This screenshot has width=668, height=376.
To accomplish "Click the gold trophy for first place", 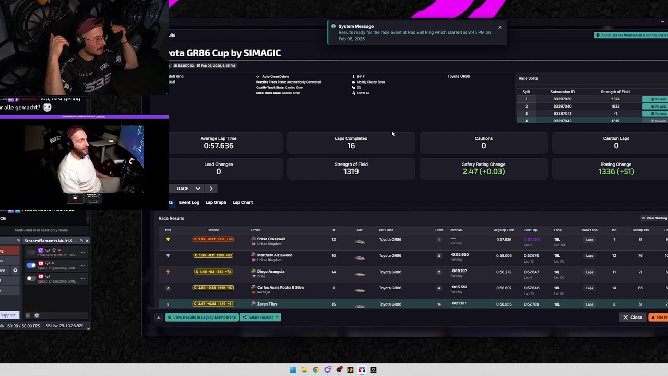I will [x=168, y=240].
